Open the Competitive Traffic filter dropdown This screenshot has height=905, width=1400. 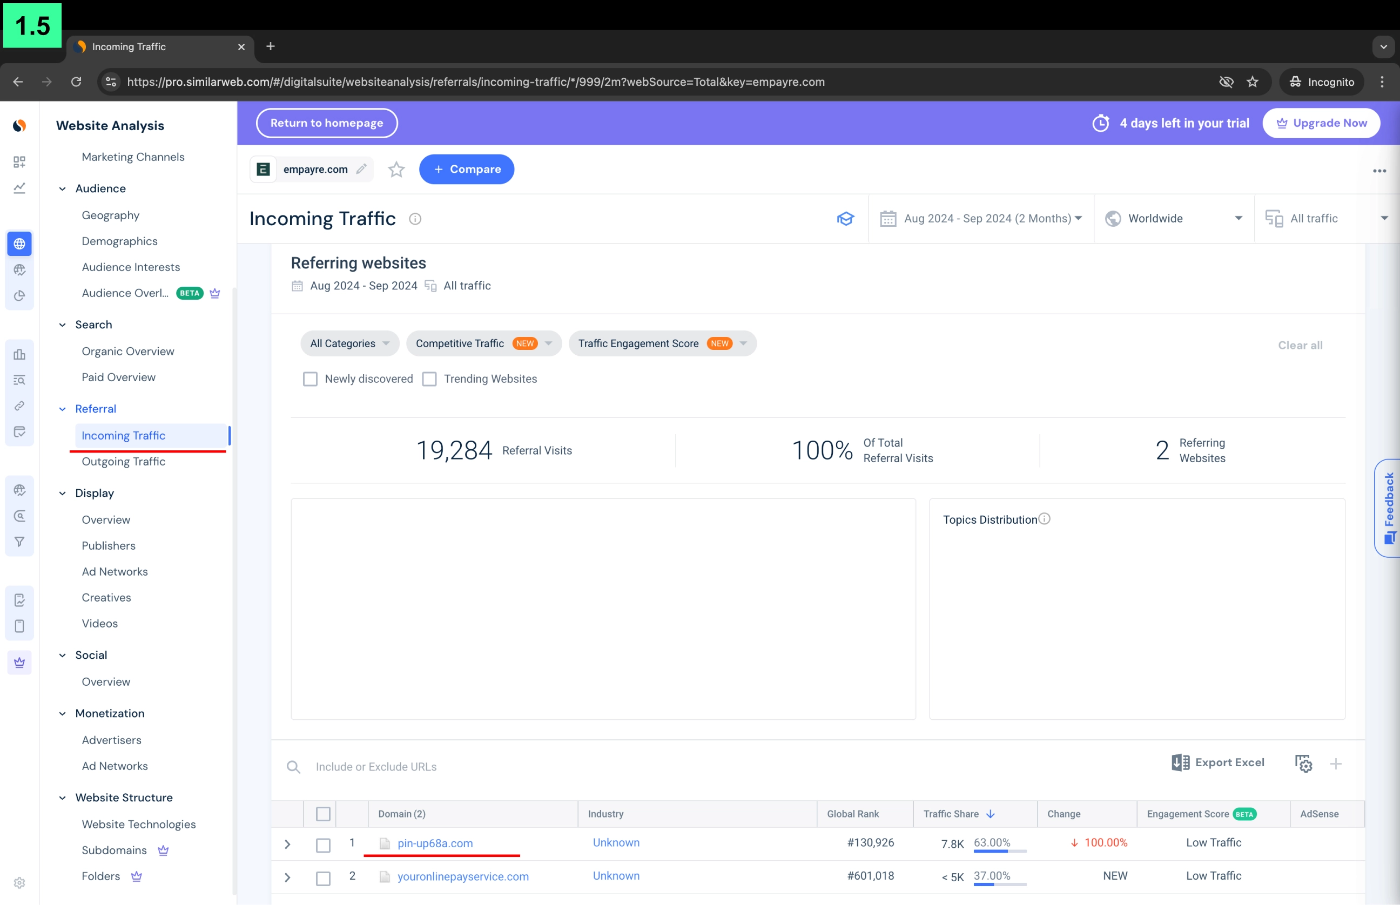[x=483, y=343]
